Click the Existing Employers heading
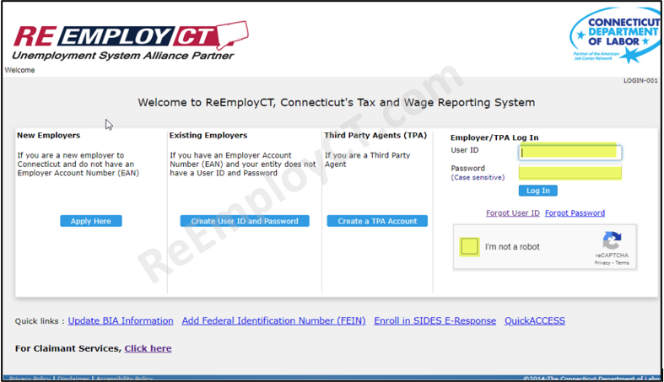The width and height of the screenshot is (664, 382). coord(208,136)
